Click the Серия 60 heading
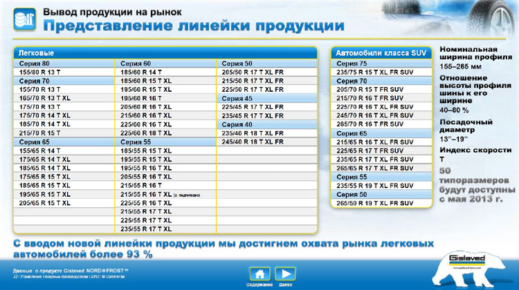The width and height of the screenshot is (519, 290). (165, 64)
